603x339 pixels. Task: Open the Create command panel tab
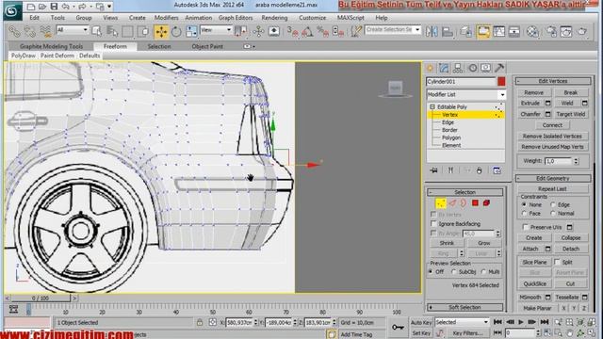(x=430, y=68)
